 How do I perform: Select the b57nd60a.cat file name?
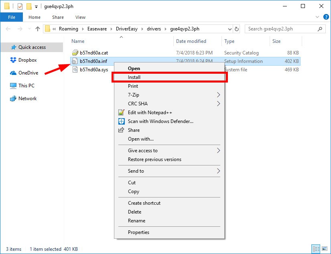tap(94, 53)
